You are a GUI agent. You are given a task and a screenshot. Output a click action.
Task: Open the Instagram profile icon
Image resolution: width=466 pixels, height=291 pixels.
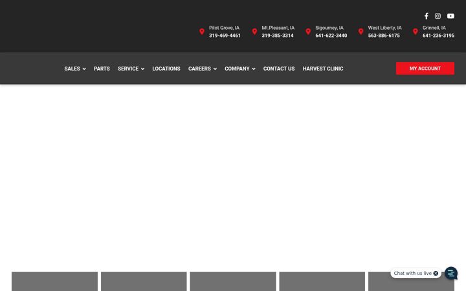click(438, 16)
